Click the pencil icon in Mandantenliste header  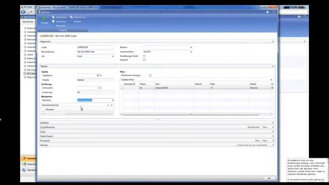tap(108, 105)
